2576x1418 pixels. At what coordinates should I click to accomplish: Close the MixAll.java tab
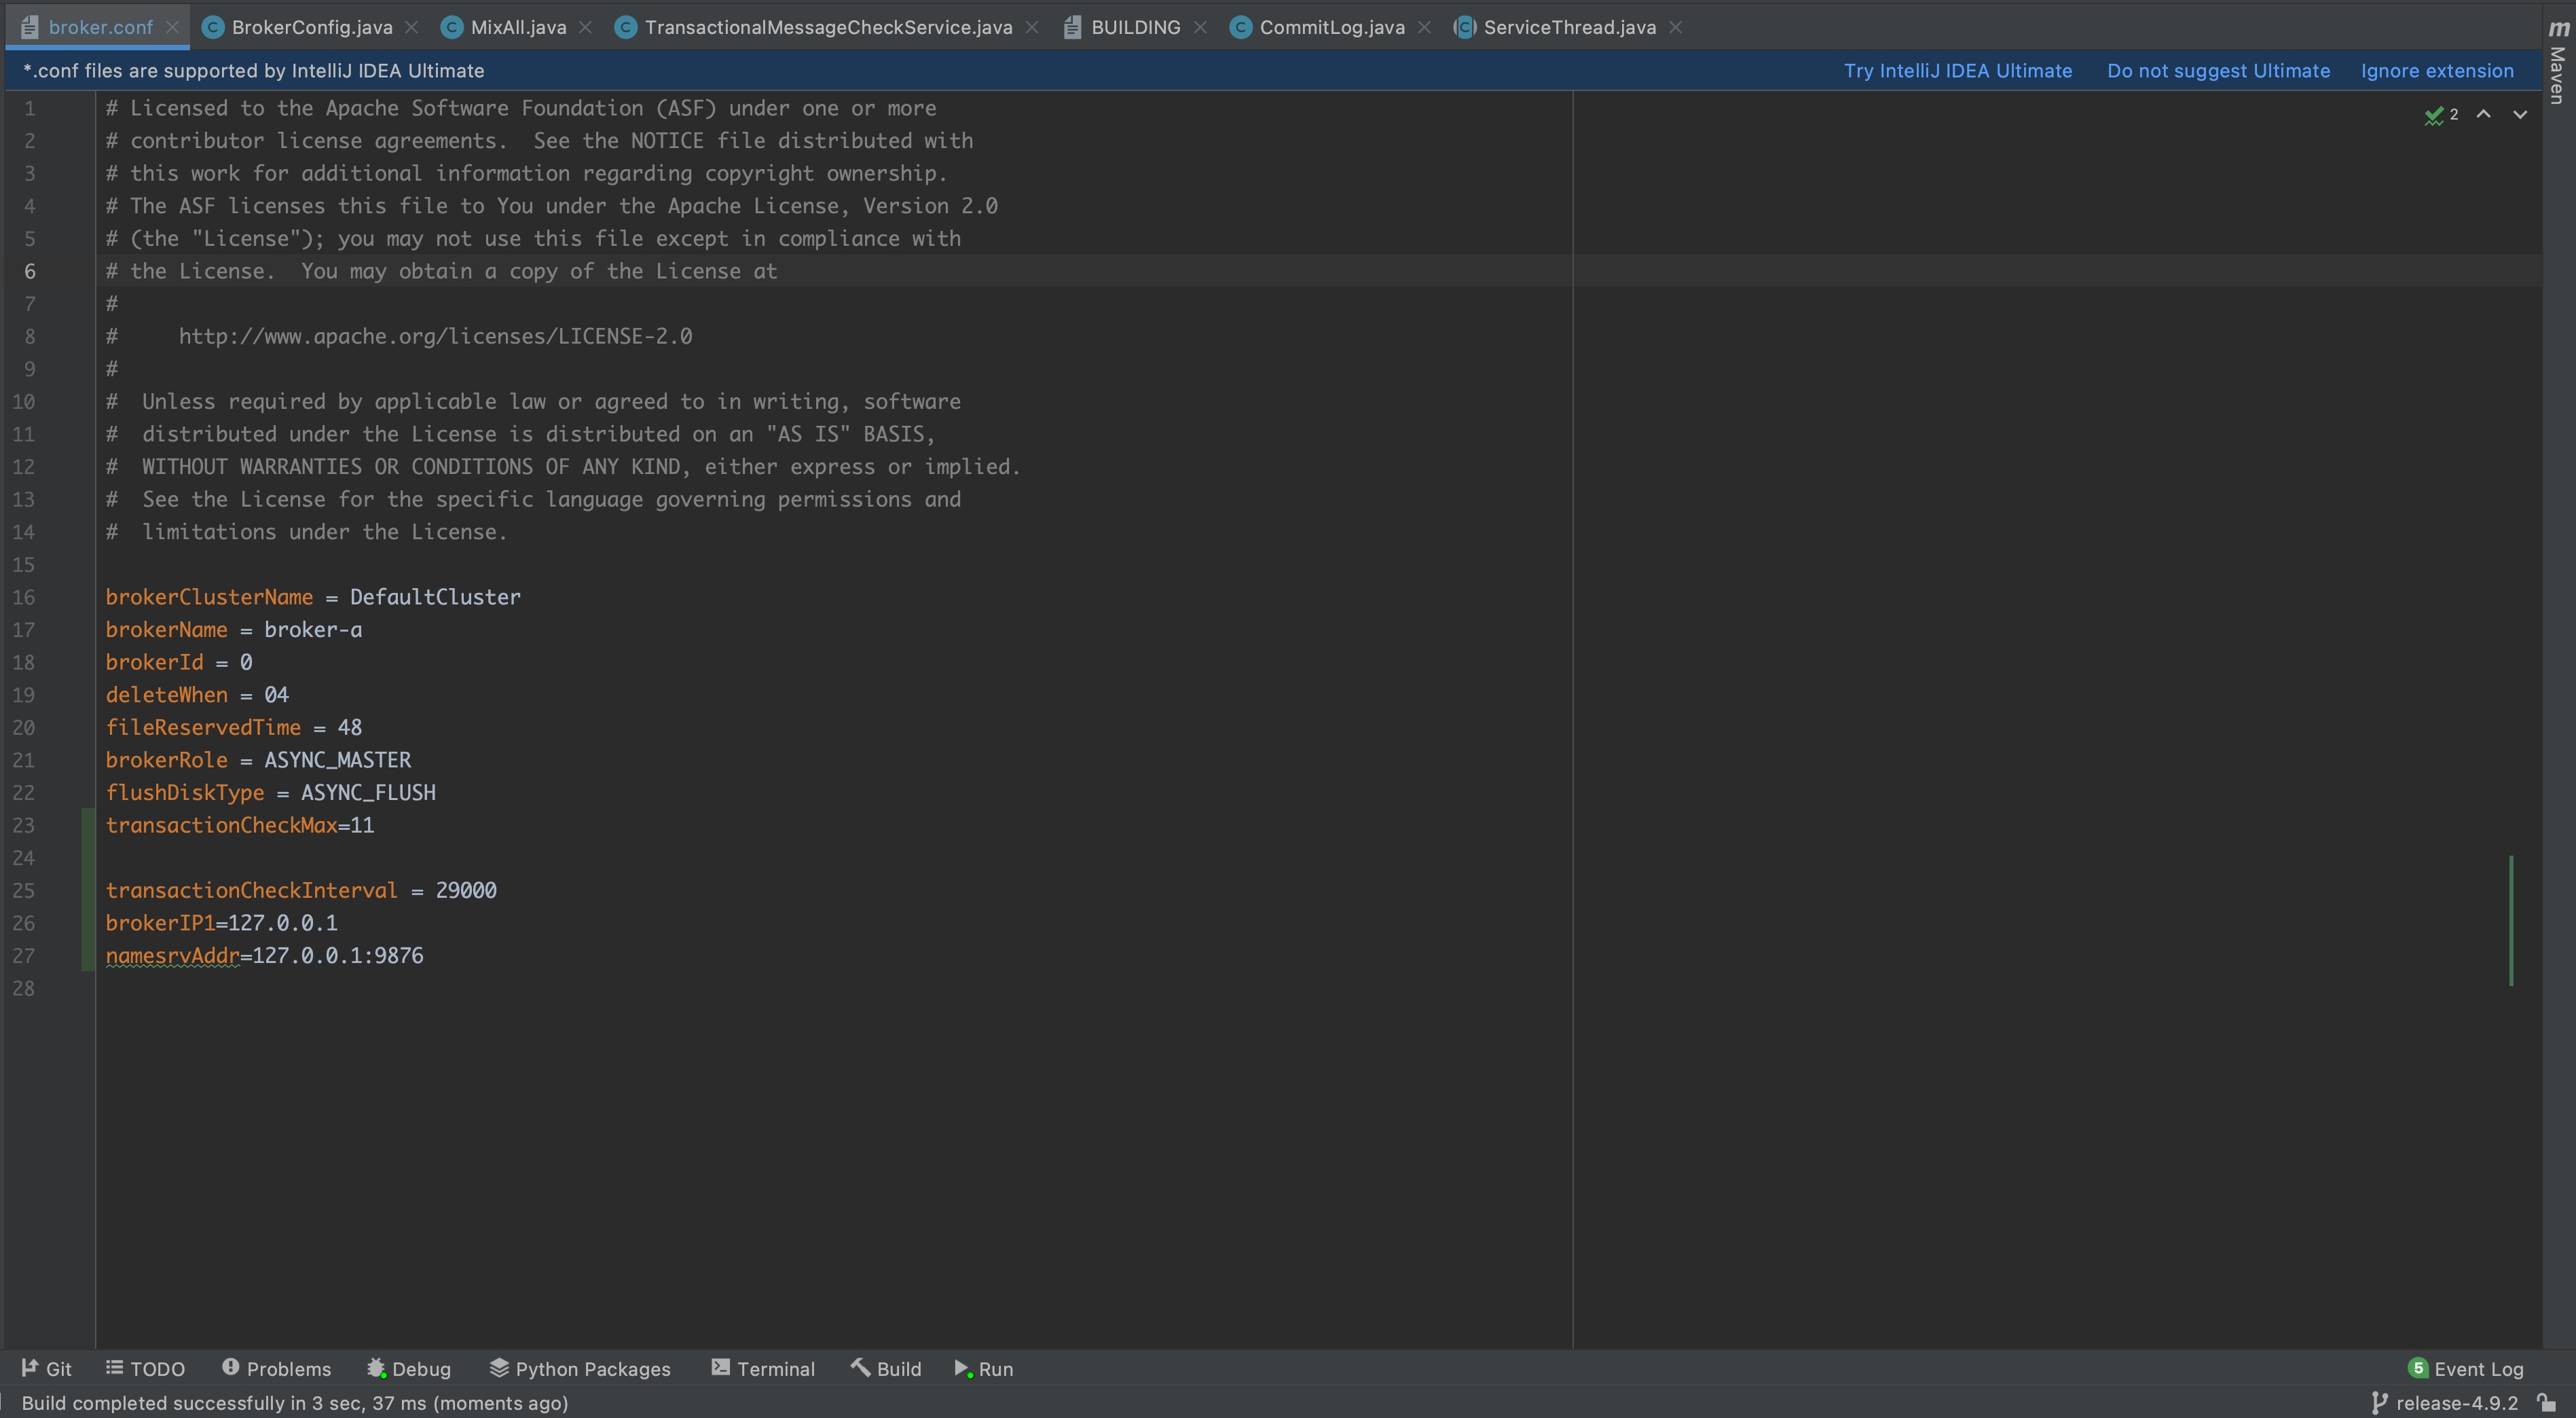[x=585, y=27]
